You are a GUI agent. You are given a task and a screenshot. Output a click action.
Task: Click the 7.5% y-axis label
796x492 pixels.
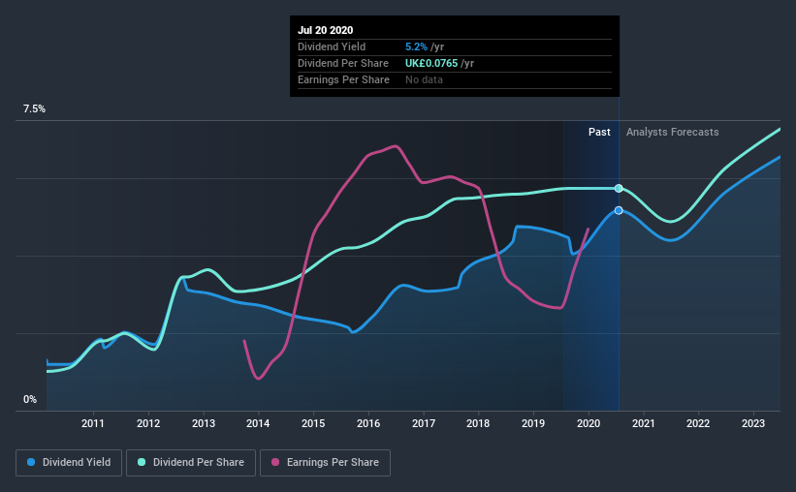(34, 109)
